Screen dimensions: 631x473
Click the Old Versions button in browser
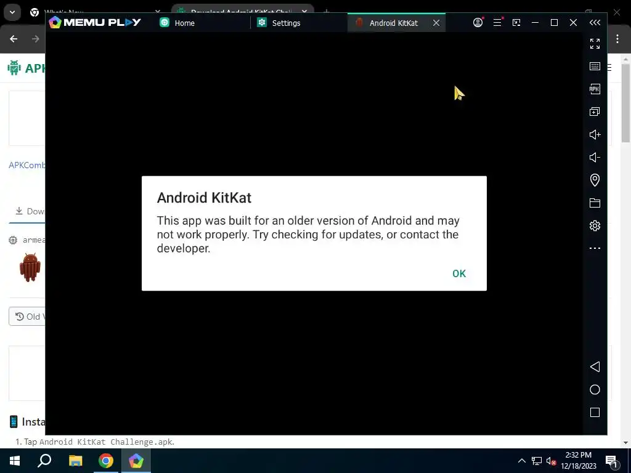[27, 317]
